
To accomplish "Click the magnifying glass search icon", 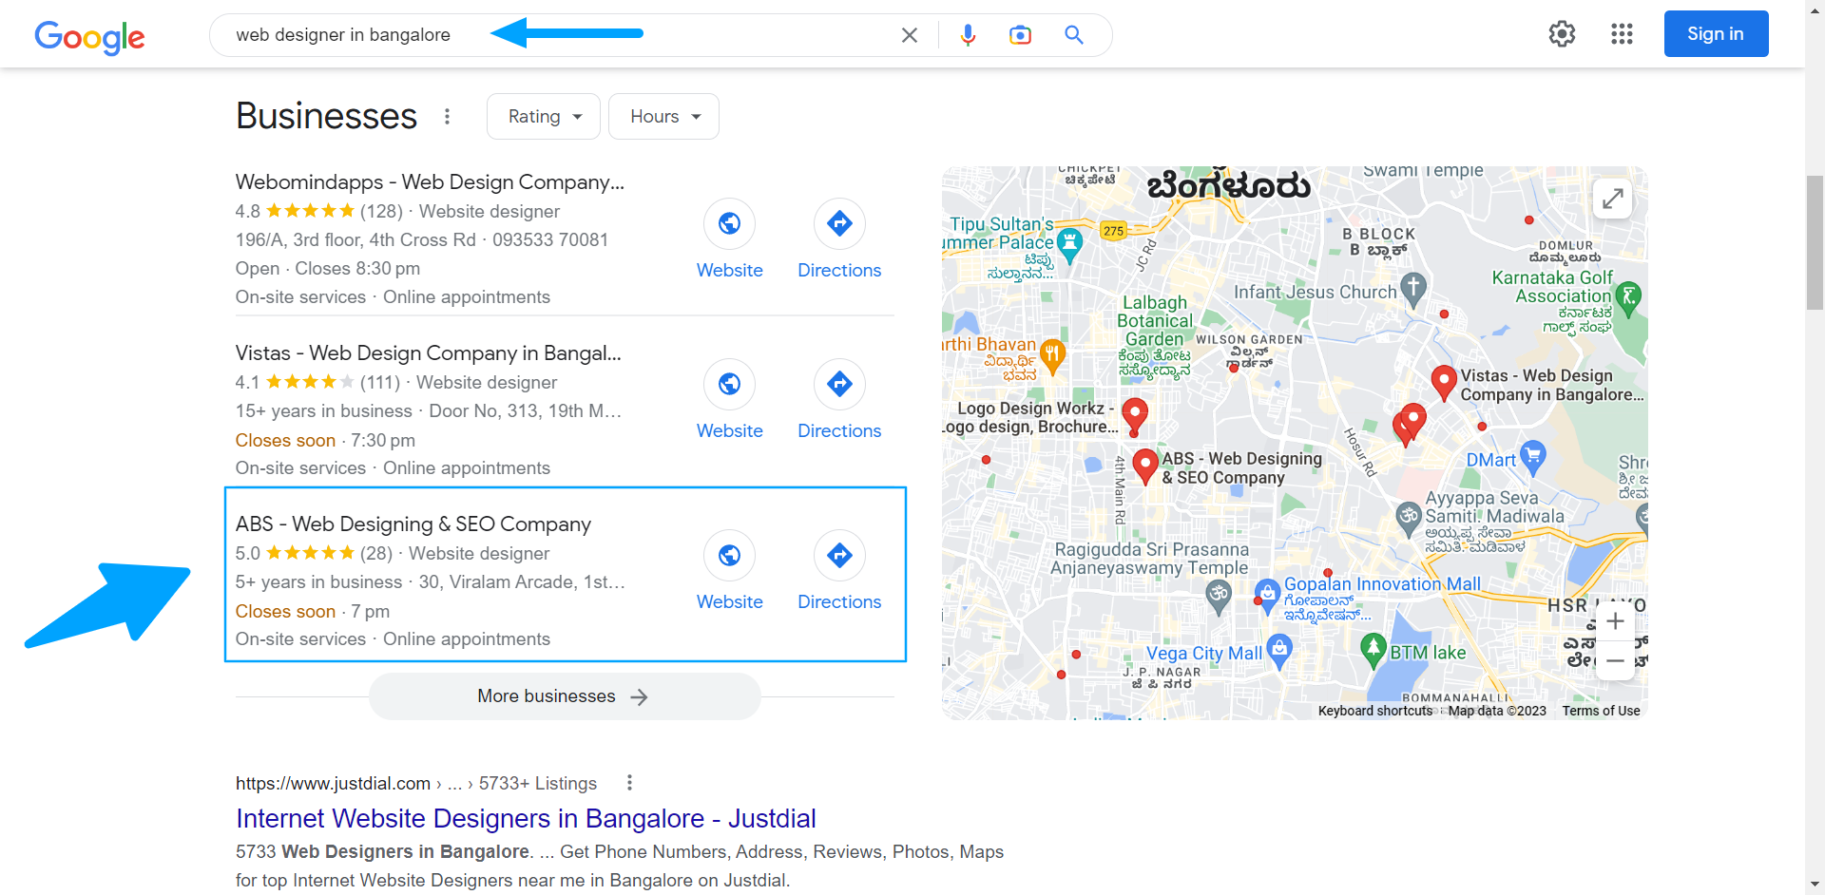I will 1074,35.
